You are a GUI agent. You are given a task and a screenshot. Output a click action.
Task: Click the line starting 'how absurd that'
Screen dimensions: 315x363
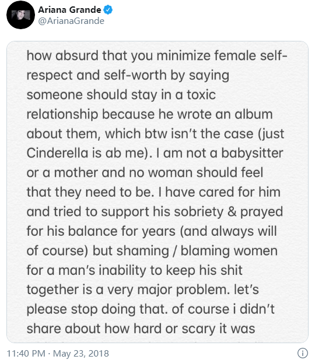(157, 56)
